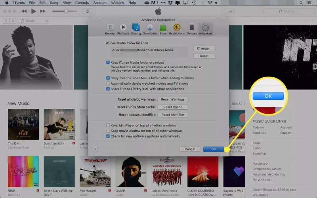The width and height of the screenshot is (317, 198).
Task: Toggle Share iTunes Library XML checkbox
Action: tap(108, 89)
